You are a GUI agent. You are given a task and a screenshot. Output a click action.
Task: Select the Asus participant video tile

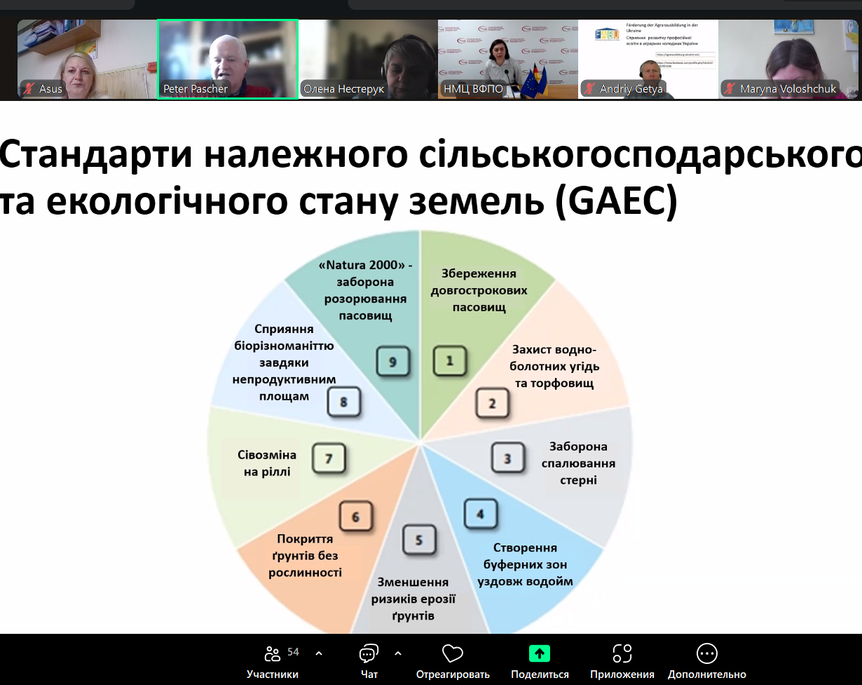tap(87, 59)
